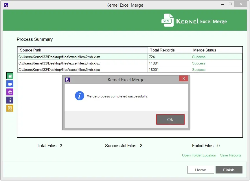This screenshot has width=250, height=181.
Task: Open Folder Location link
Action: [199, 155]
